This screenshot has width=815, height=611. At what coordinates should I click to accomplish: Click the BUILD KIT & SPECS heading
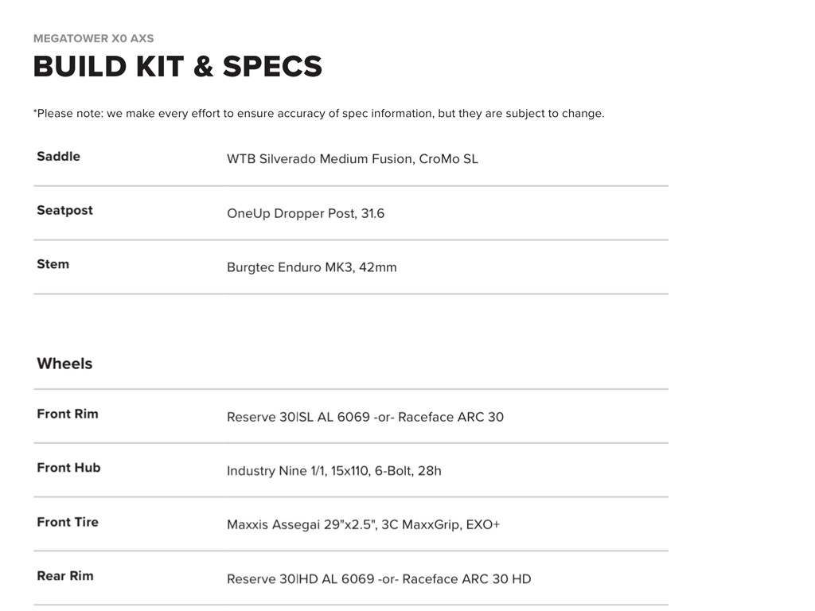[177, 67]
